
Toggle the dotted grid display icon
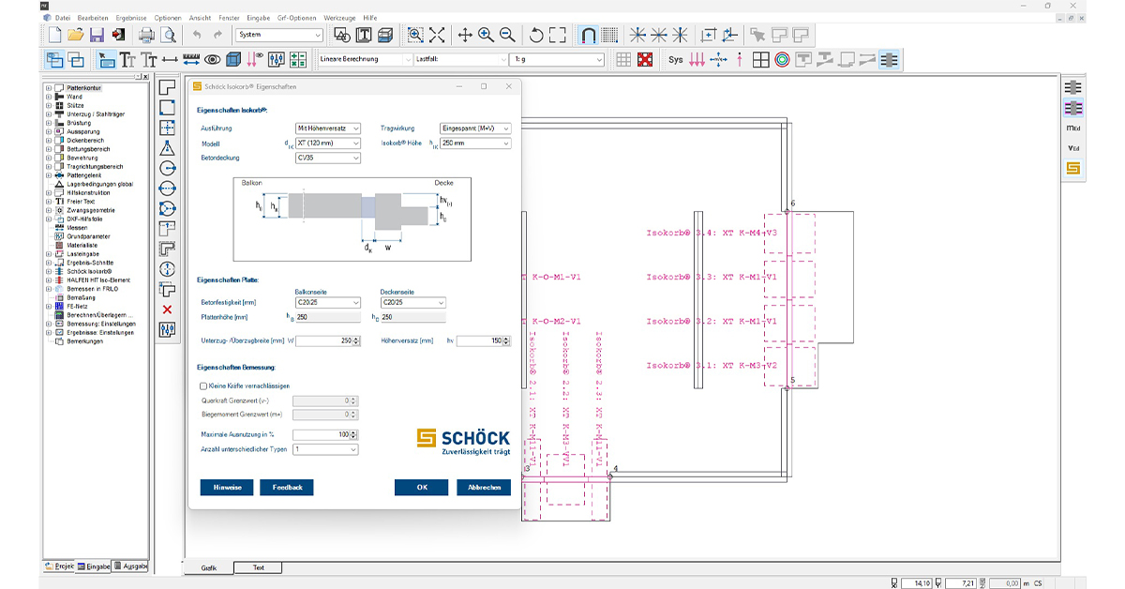click(609, 36)
